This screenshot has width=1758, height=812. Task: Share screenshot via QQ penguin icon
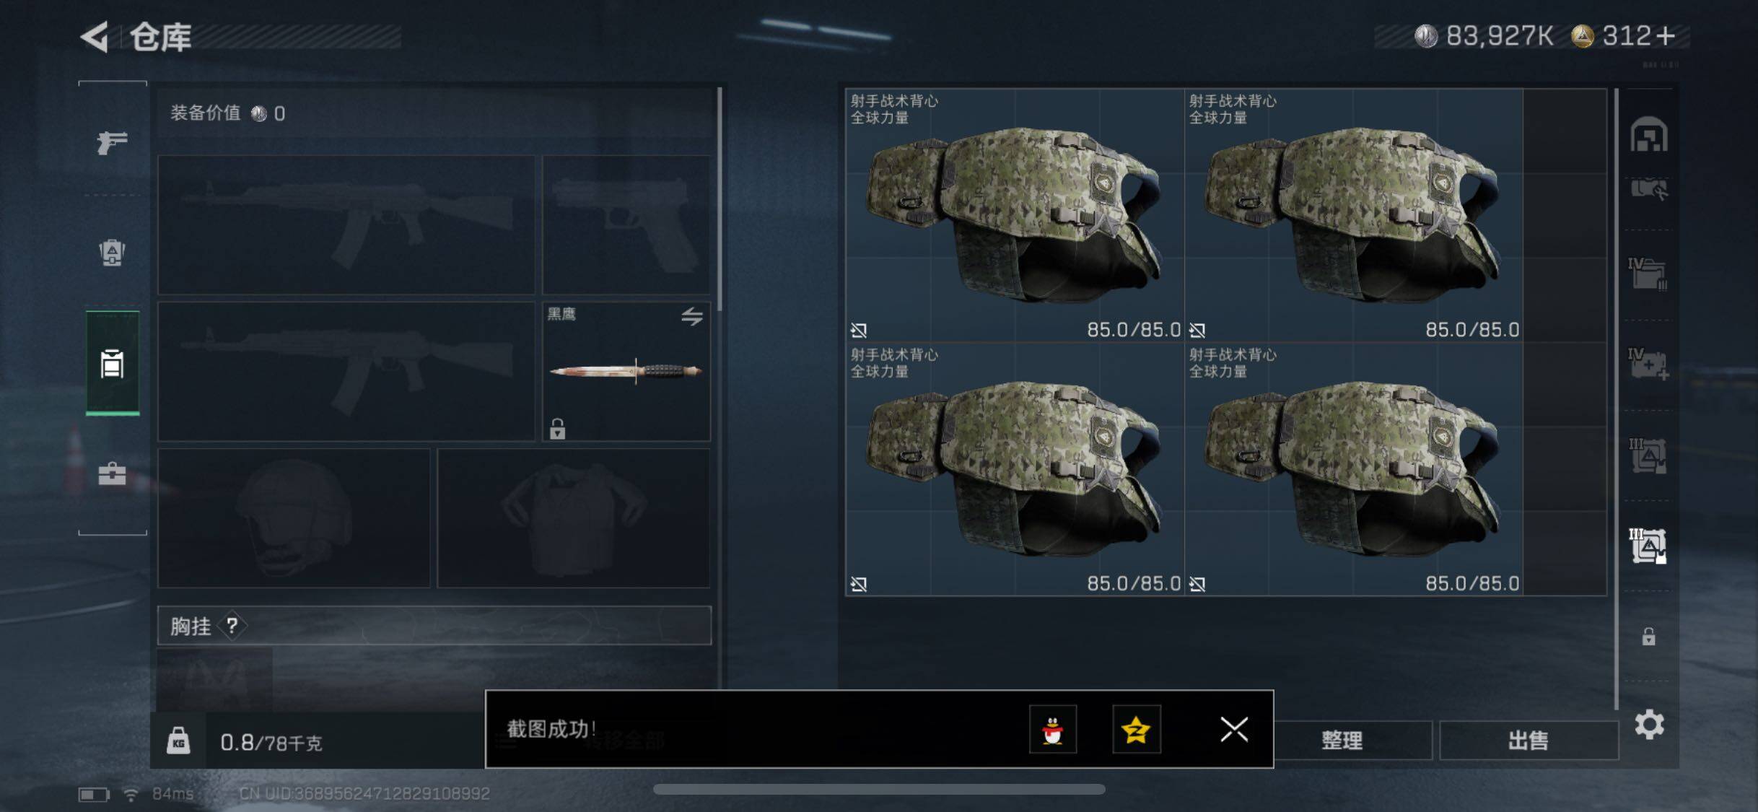click(1052, 730)
